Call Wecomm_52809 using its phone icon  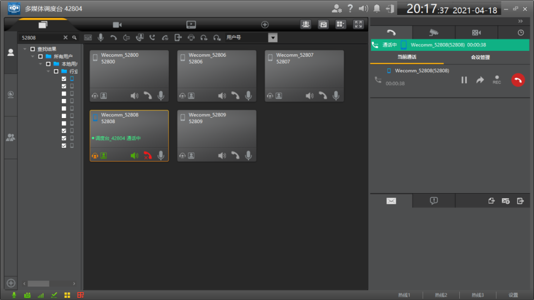tap(235, 156)
